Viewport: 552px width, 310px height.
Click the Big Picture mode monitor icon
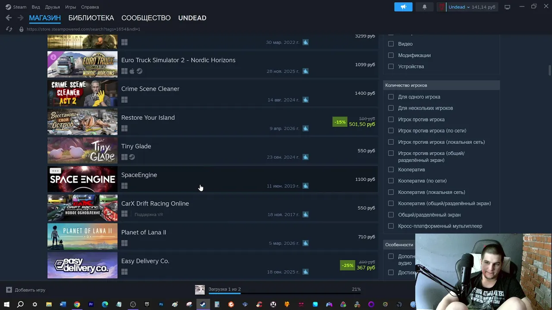[507, 7]
